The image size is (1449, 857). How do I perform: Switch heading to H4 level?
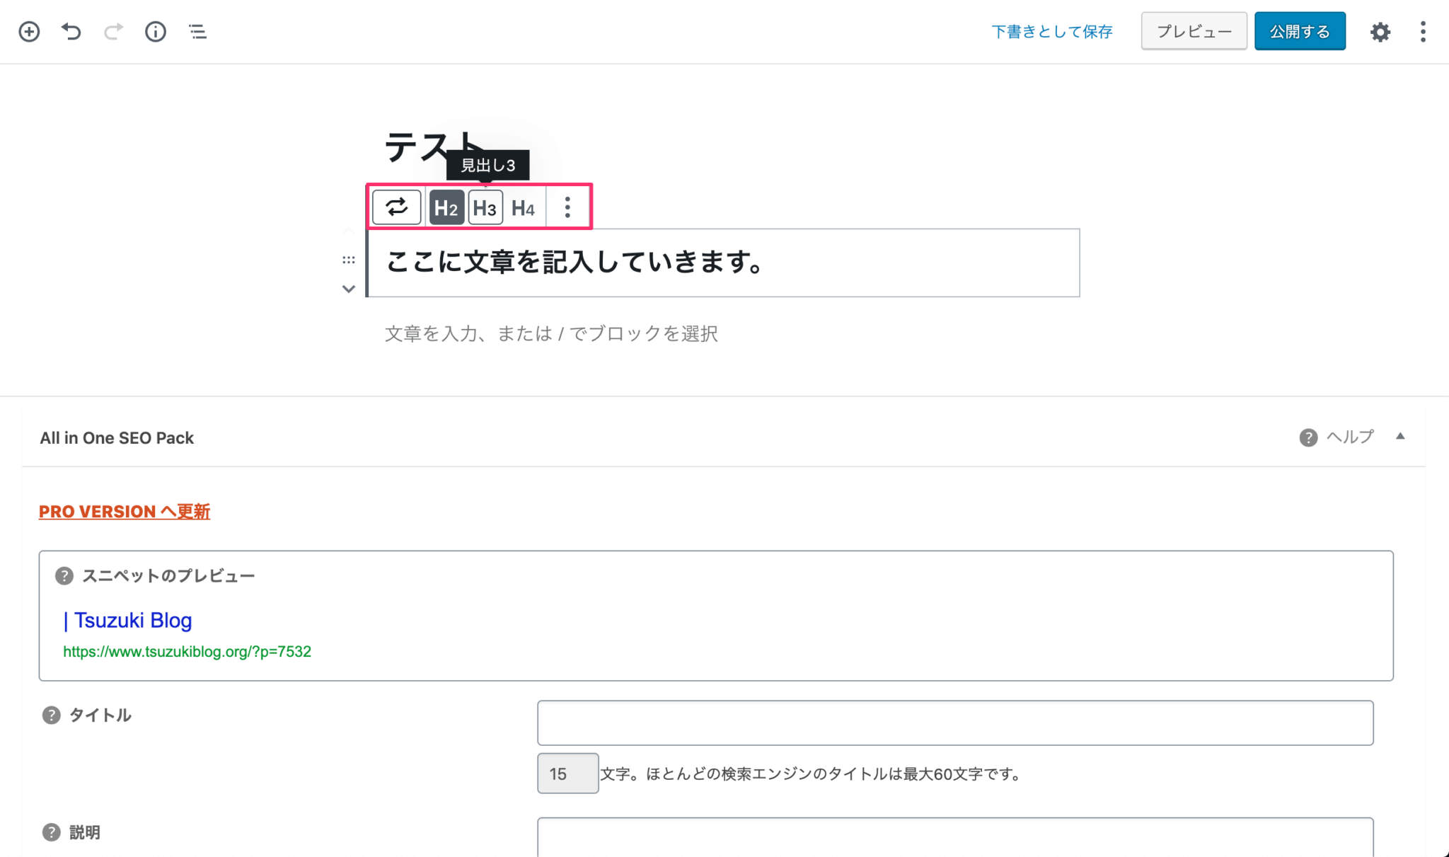(x=524, y=207)
